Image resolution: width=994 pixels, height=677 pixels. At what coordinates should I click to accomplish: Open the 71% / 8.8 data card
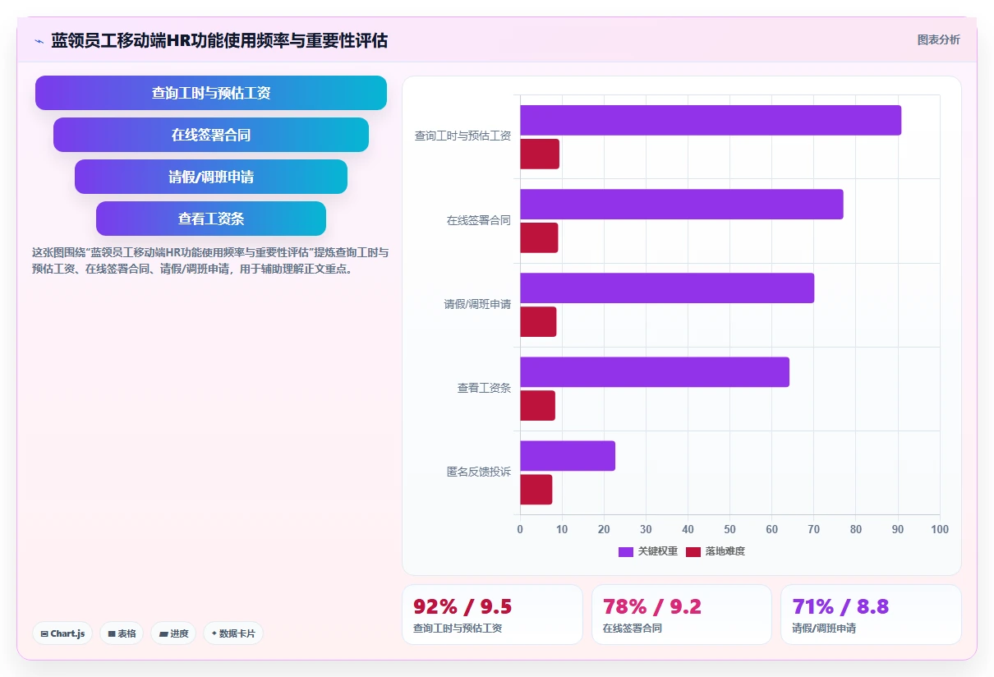[871, 615]
